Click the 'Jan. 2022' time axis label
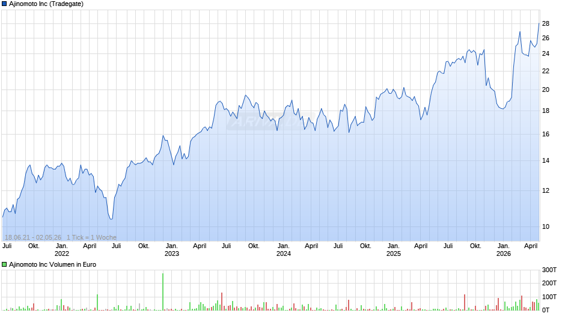This screenshot has height=316, width=565. point(62,250)
